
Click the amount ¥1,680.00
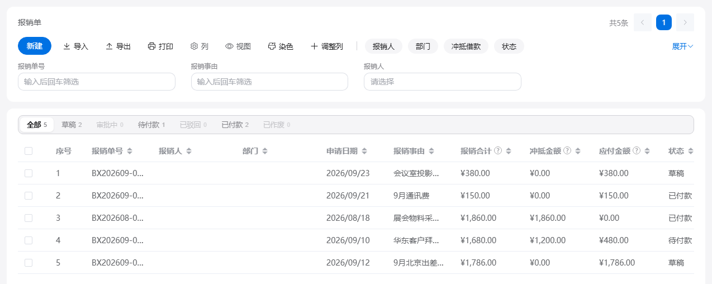478,240
